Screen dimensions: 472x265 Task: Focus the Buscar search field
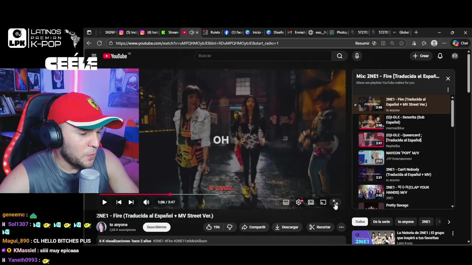263,56
